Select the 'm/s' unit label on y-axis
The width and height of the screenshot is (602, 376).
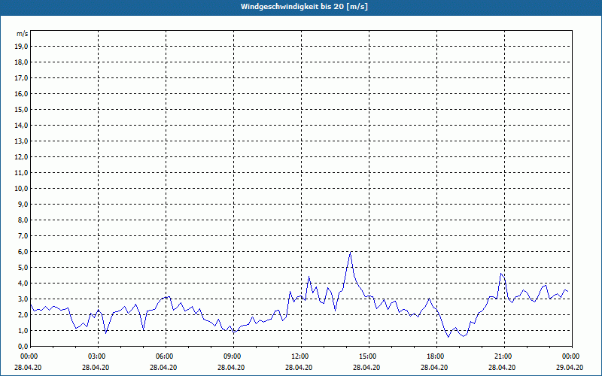[23, 34]
